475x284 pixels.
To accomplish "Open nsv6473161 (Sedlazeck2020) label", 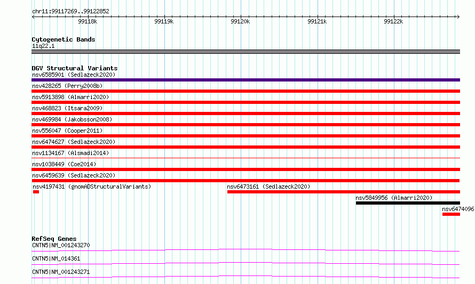I will point(268,186).
